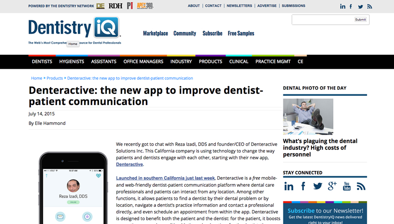The width and height of the screenshot is (394, 224).
Task: Click the search Submit button
Action: point(360,19)
